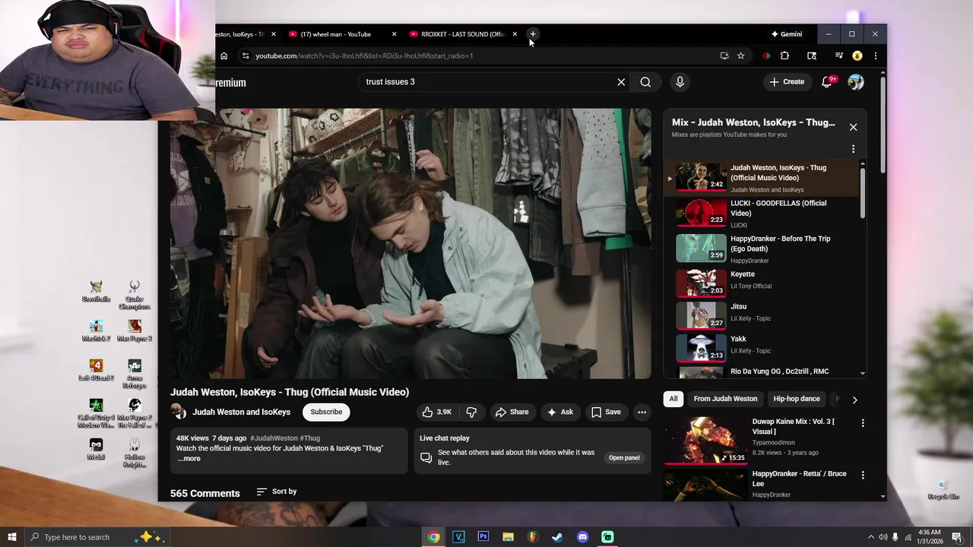Click the Medal desktop shortcut
This screenshot has height=547, width=973.
click(96, 449)
